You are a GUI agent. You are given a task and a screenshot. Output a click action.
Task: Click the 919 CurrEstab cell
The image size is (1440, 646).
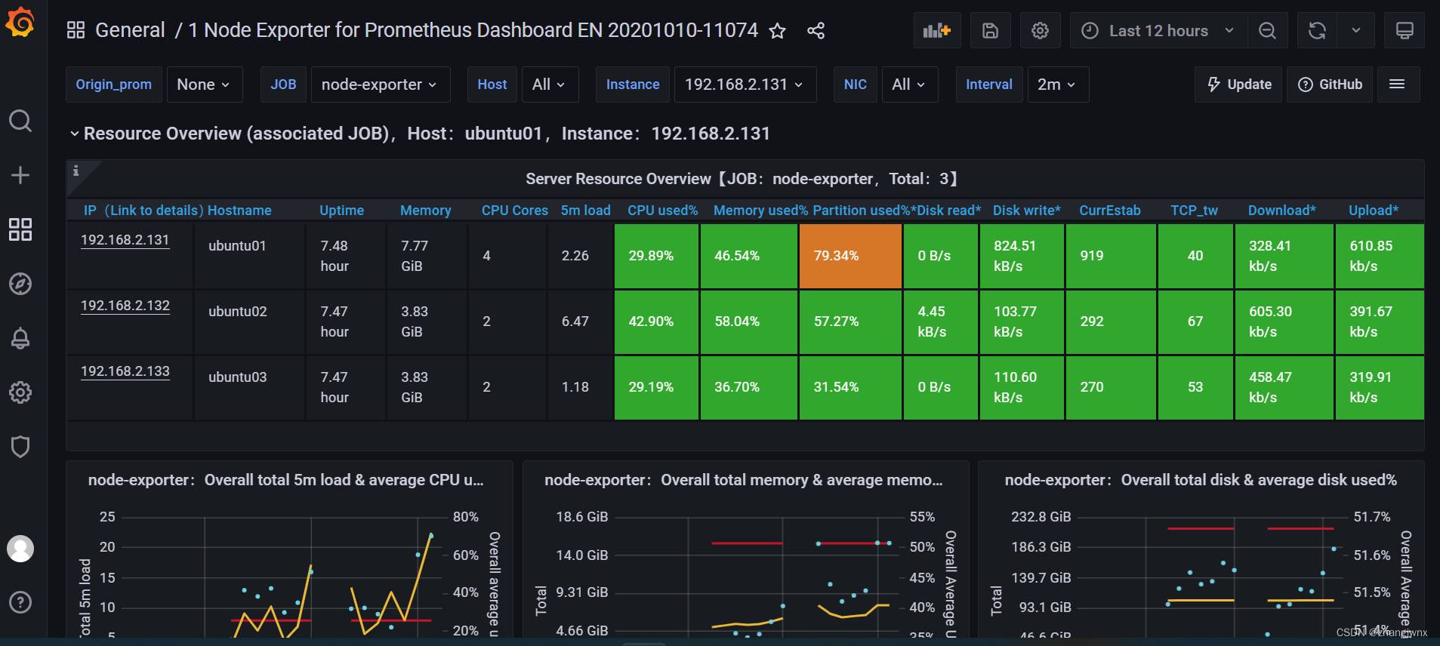(1111, 256)
